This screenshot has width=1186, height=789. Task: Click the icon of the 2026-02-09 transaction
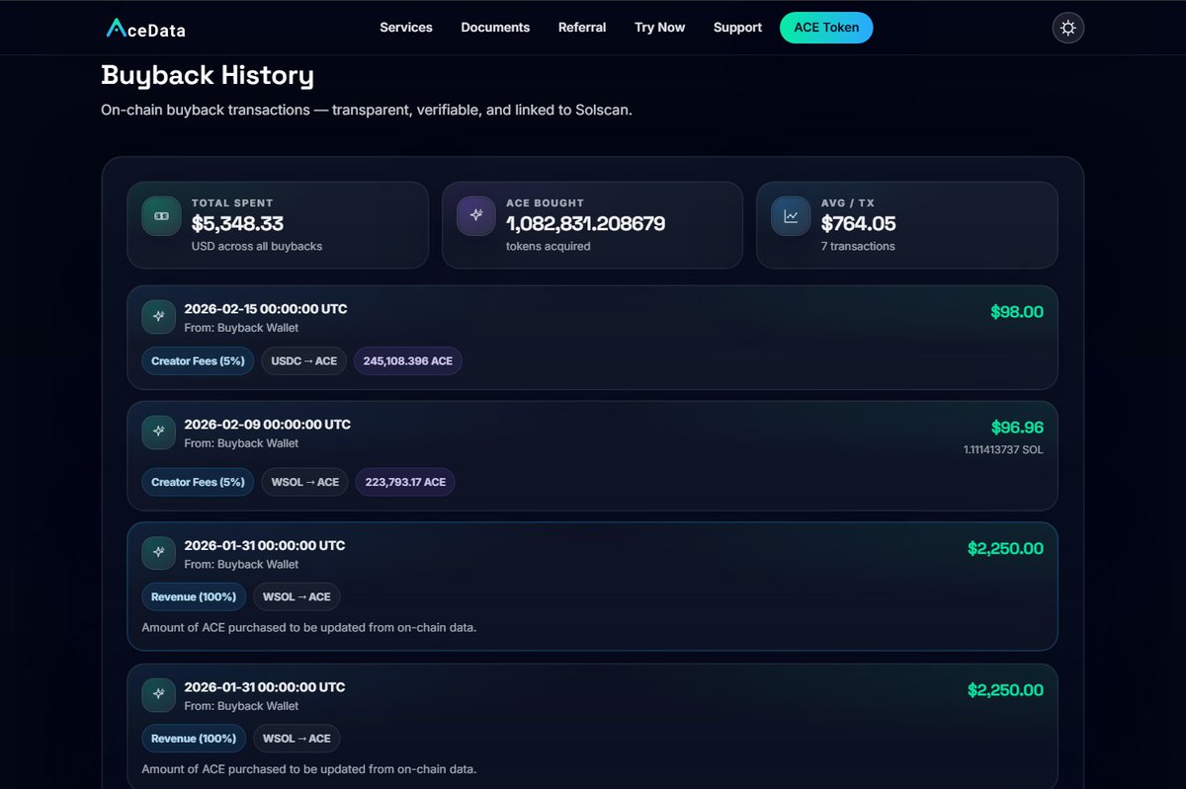pyautogui.click(x=158, y=433)
